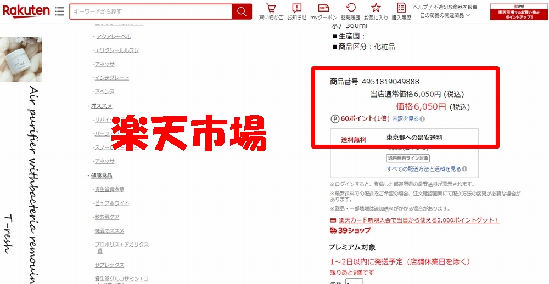The height and width of the screenshot is (284, 549).
Task: Open アベンヌ category link
Action: (x=104, y=92)
